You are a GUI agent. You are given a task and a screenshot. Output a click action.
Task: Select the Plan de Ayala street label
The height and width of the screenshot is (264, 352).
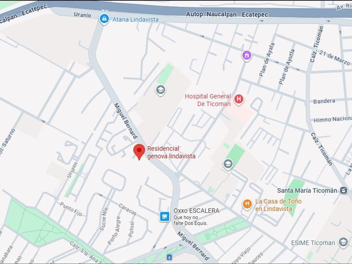[267, 60]
